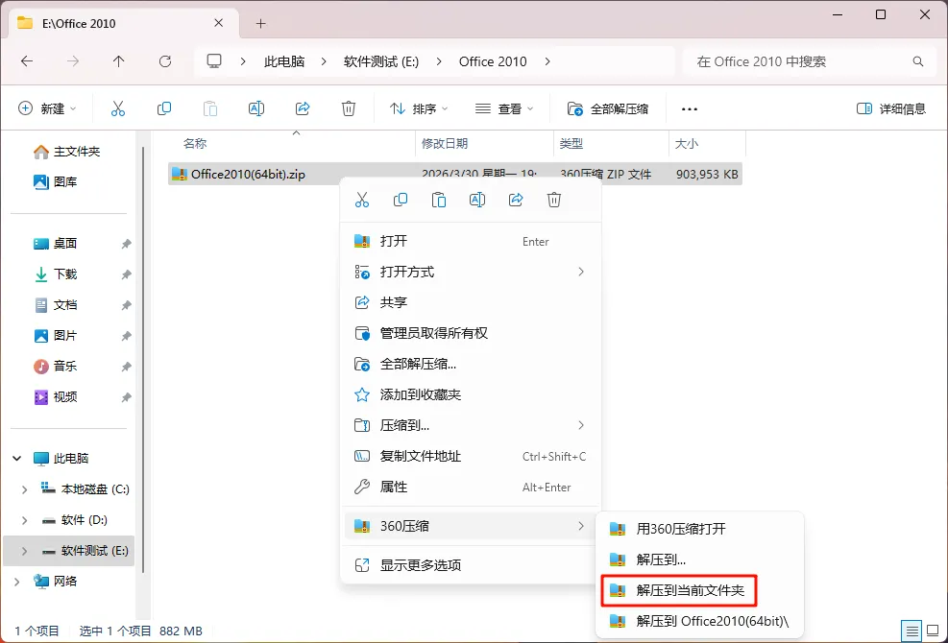Close the E:\Office 2010 tab

[219, 23]
